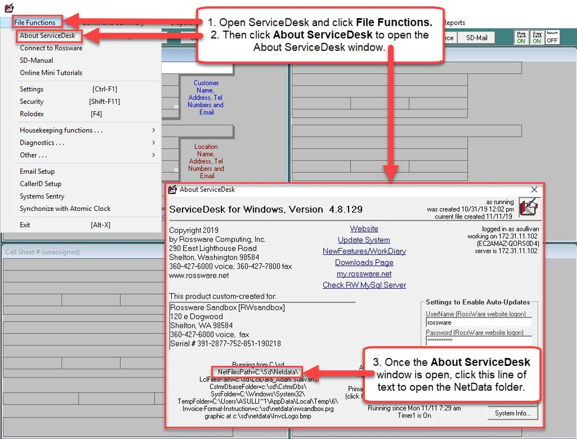Open the File Functions menu
The height and width of the screenshot is (439, 577).
(35, 23)
